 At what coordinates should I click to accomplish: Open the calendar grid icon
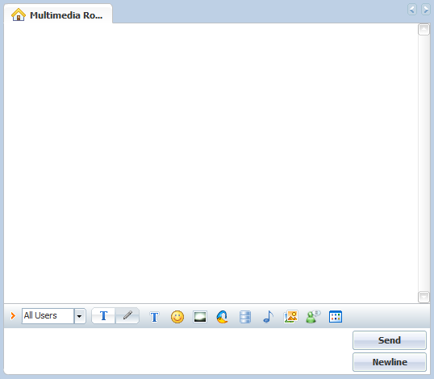(x=336, y=317)
